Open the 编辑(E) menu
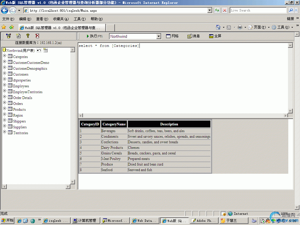This screenshot has height=225, width=300. [25, 19]
